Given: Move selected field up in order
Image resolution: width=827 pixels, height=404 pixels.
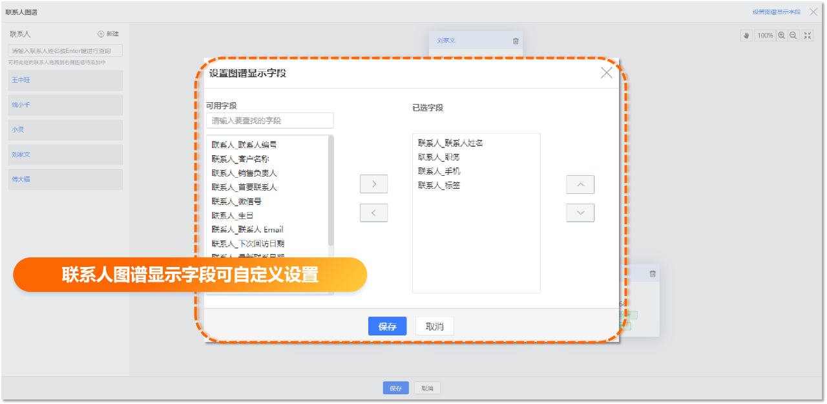Looking at the screenshot, I should 580,184.
